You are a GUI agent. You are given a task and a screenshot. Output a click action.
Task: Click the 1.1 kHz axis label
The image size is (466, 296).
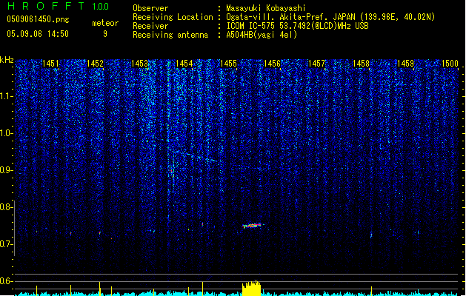[7, 96]
